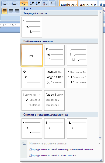Screen dimensions: 105x163
Task: Click the sort text icon
Action: [45, 3]
